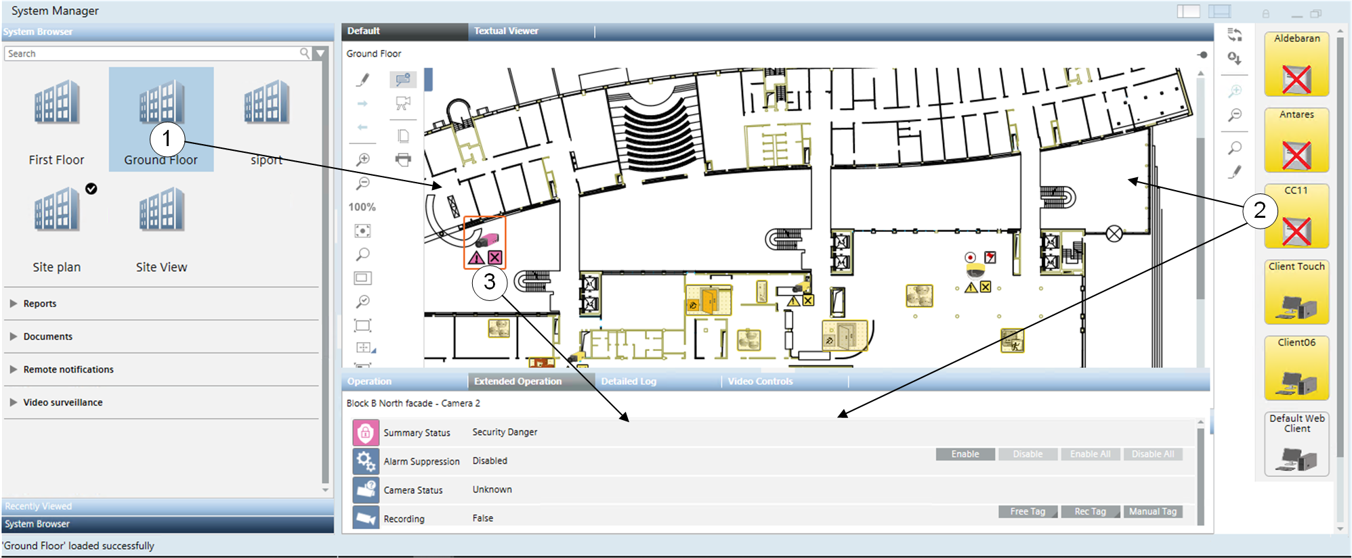Select the pencil edit tool in graphics toolbar
This screenshot has width=1352, height=558.
(363, 80)
